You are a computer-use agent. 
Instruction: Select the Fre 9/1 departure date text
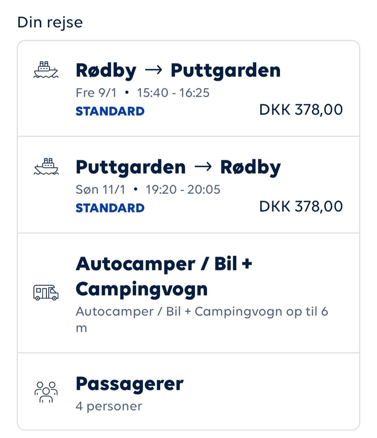point(95,93)
